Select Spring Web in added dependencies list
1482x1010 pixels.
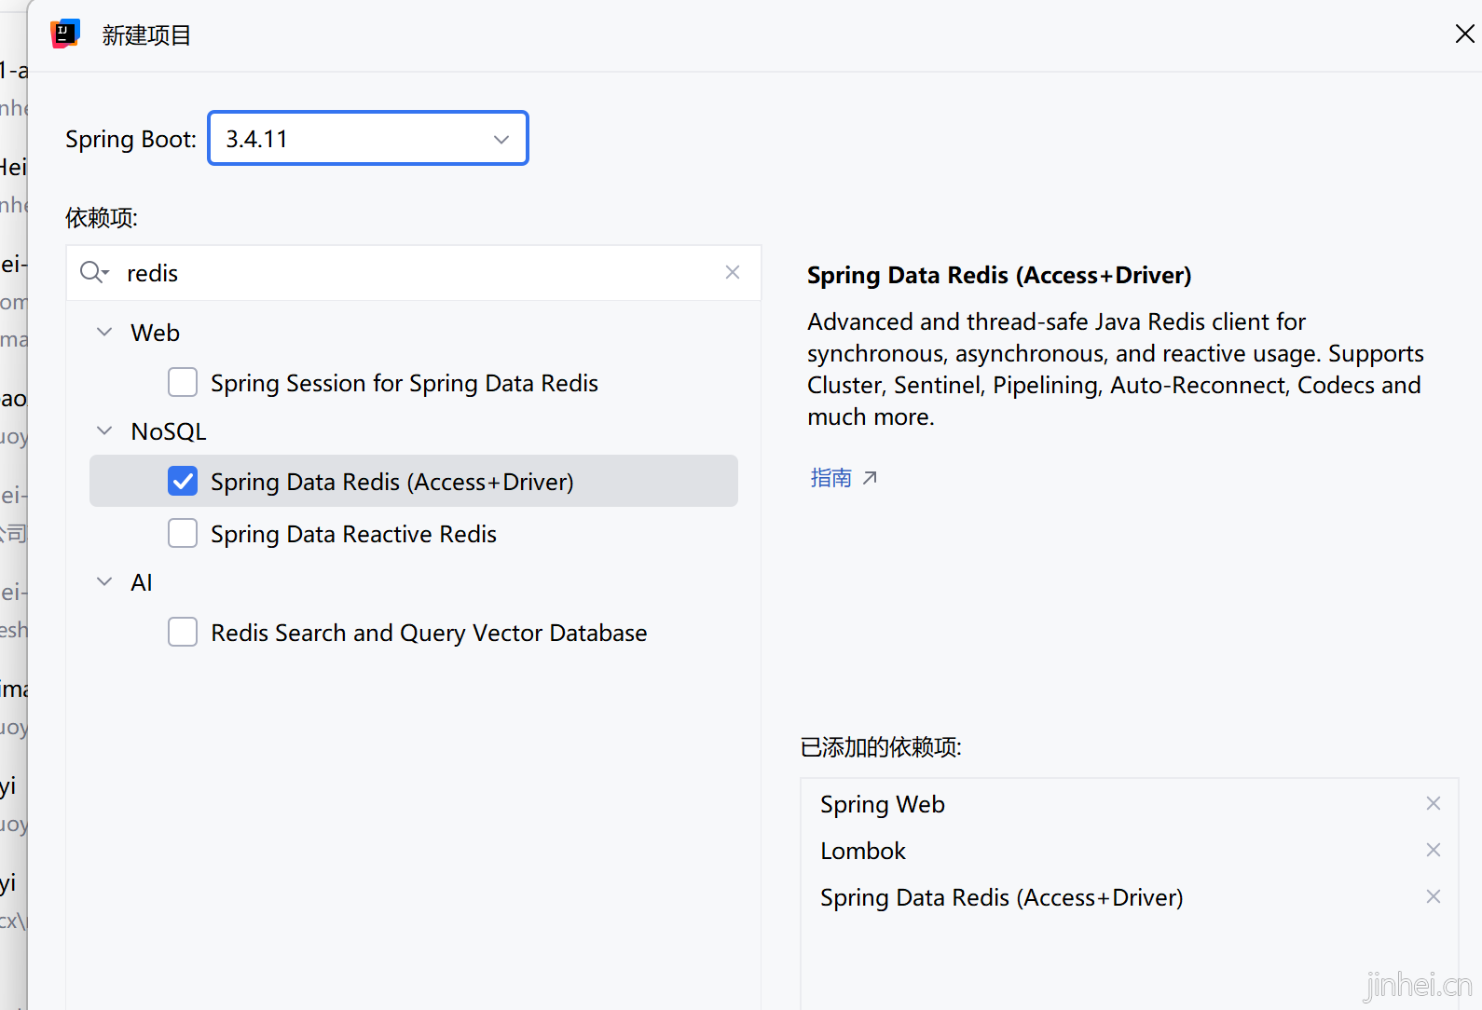pos(882,804)
